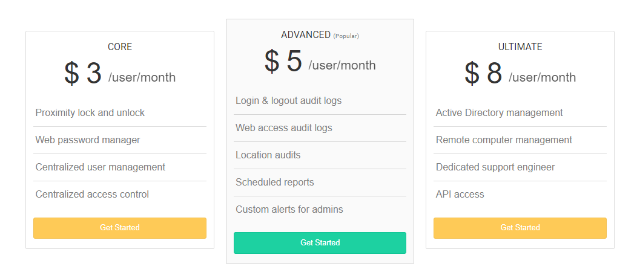
Task: Click the ULTIMATE plan title
Action: (x=520, y=47)
